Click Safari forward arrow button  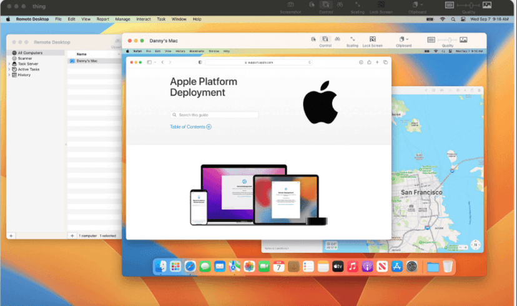pos(170,62)
